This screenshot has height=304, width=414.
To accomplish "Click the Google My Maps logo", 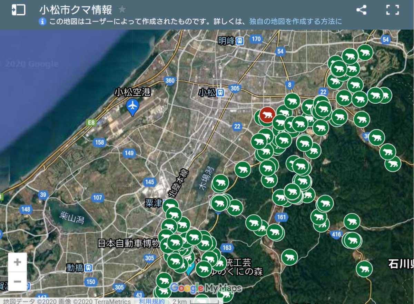I will 206,288.
